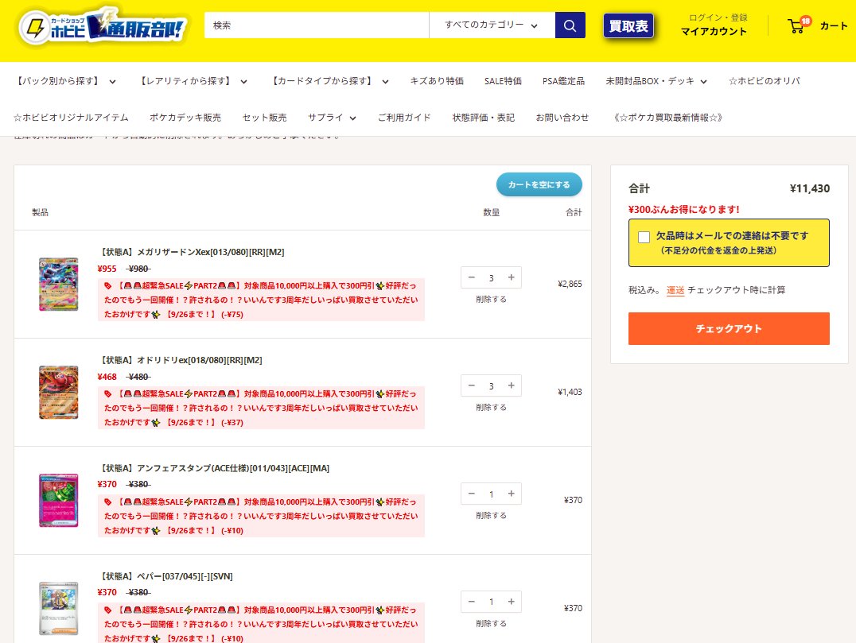Open アンフェアスタンプ card thumbnail

point(58,500)
